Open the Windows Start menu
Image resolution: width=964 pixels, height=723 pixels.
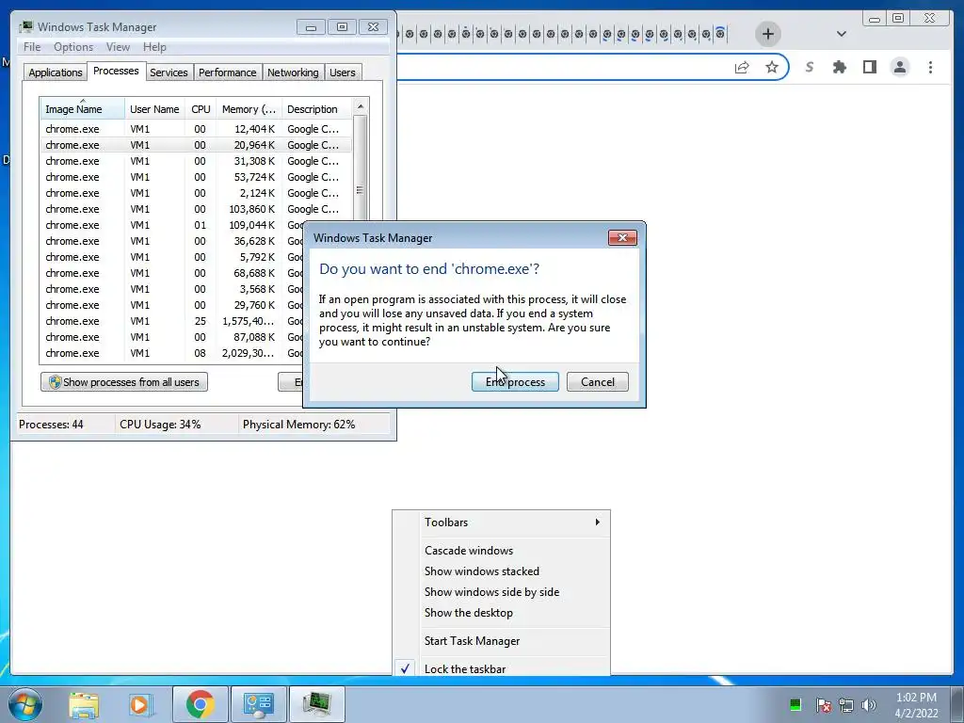click(25, 704)
